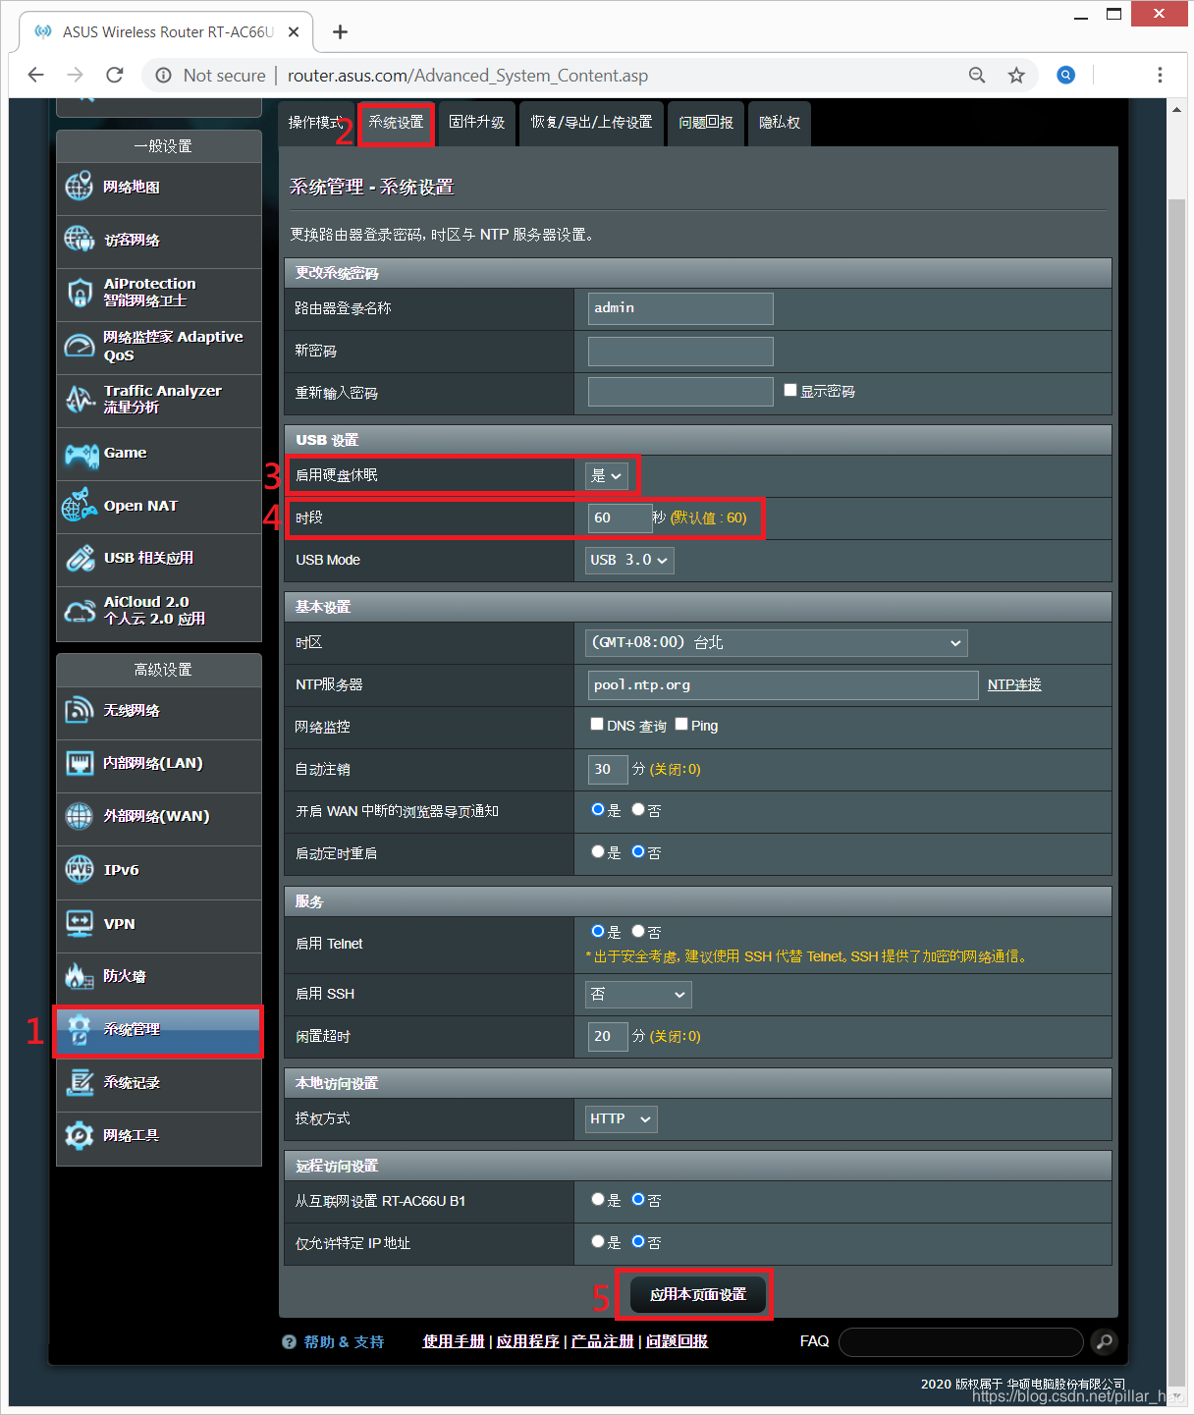Switch to 隐私权 tab

[x=780, y=123]
